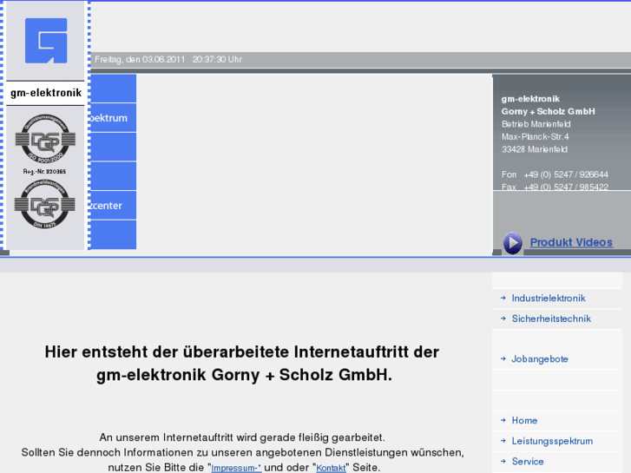
Task: Click the arrow icon beside Leistungsspektrum
Action: 503,441
